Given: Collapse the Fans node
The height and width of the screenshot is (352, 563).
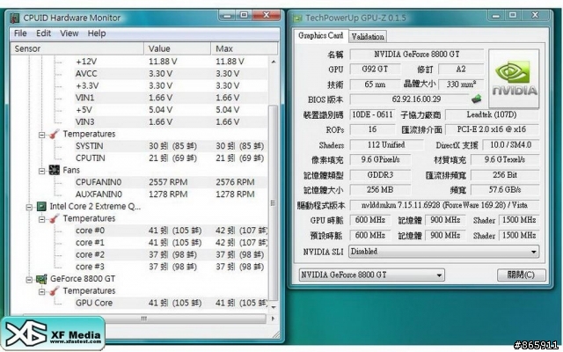Looking at the screenshot, I should 41,171.
